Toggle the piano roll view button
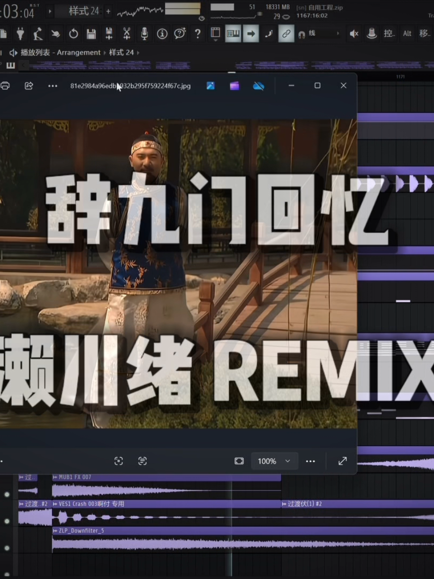 pyautogui.click(x=233, y=34)
